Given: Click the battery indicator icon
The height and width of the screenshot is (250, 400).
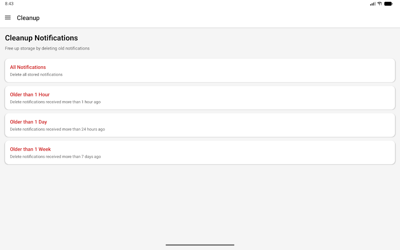Looking at the screenshot, I should pyautogui.click(x=388, y=4).
